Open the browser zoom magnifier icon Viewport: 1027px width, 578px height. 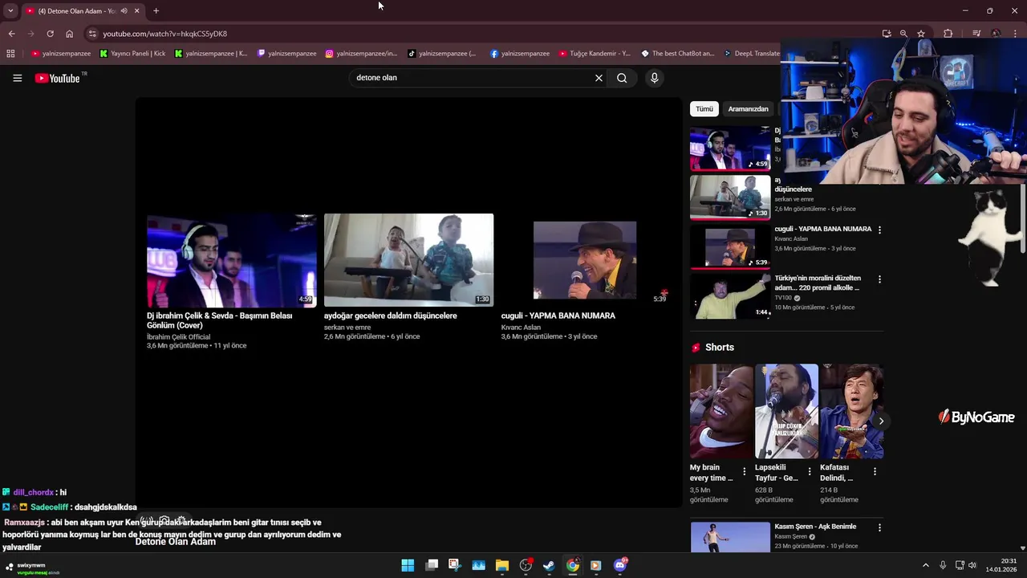pyautogui.click(x=903, y=34)
